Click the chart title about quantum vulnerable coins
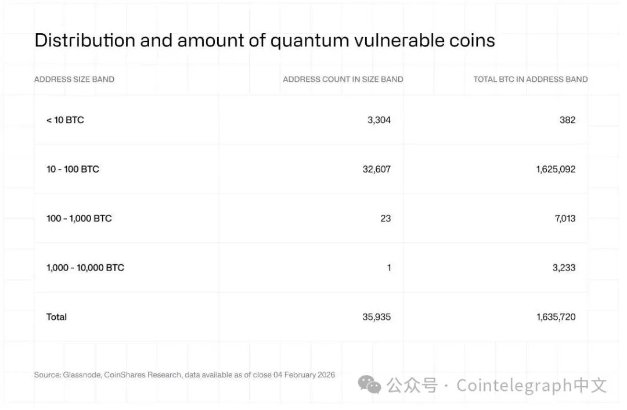This screenshot has width=627, height=410. [265, 40]
